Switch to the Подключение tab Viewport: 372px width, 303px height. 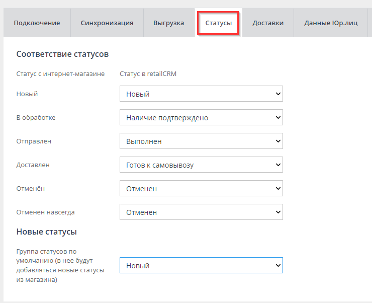coord(37,23)
